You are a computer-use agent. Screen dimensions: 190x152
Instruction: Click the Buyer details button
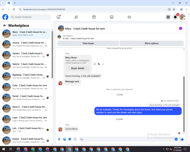pos(78,68)
